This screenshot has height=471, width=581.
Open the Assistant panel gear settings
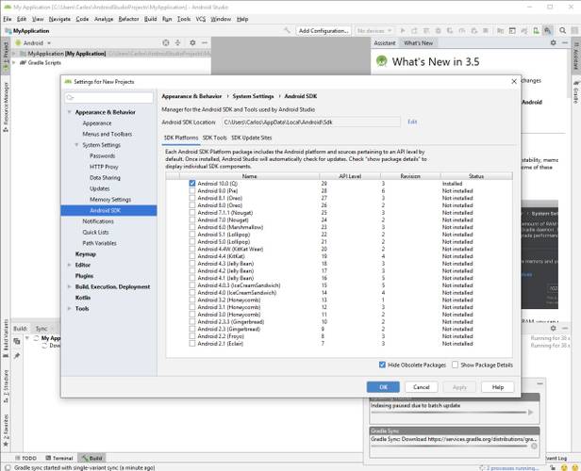(x=554, y=43)
